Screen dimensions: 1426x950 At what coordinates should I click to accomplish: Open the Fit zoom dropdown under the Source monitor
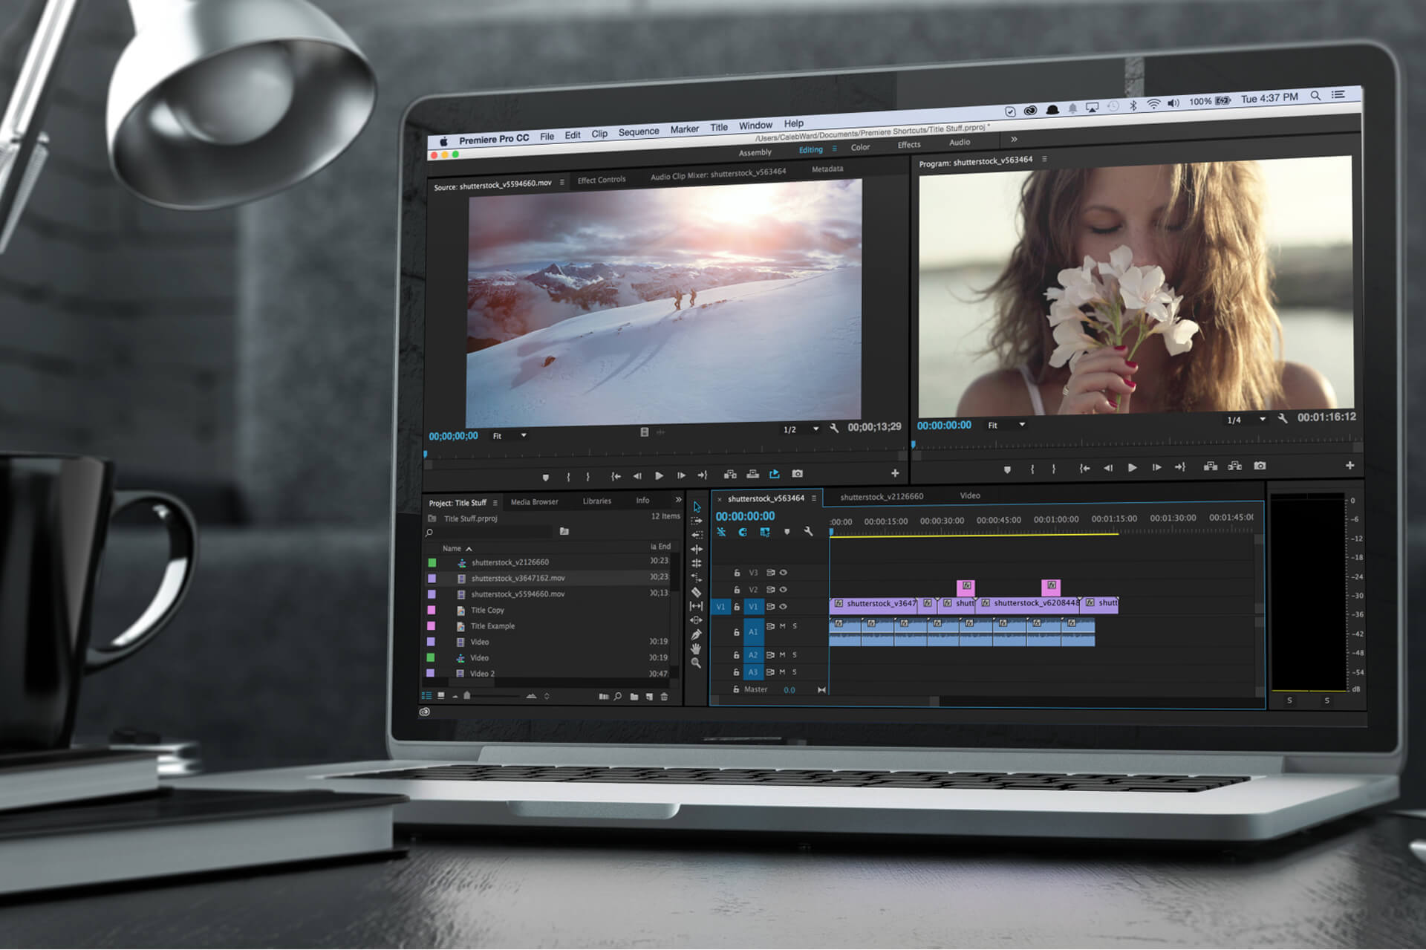(509, 436)
